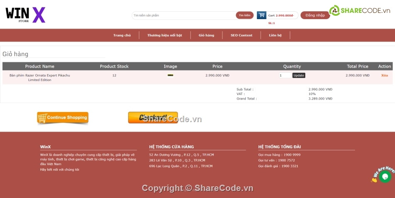Click the Product Stock column header
This screenshot has height=198, width=395.
tap(114, 66)
